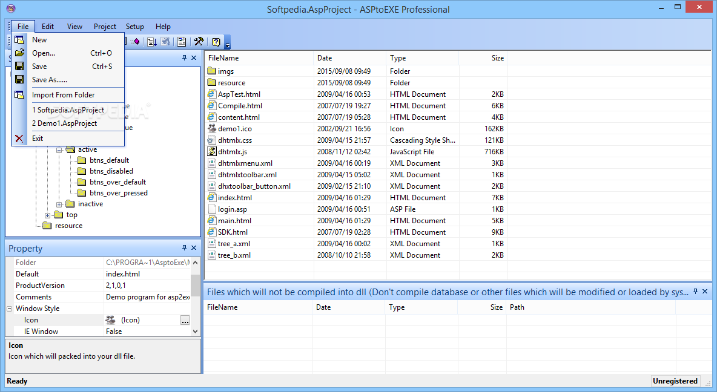Click the document page toolbar icon
The width and height of the screenshot is (717, 392).
point(182,42)
